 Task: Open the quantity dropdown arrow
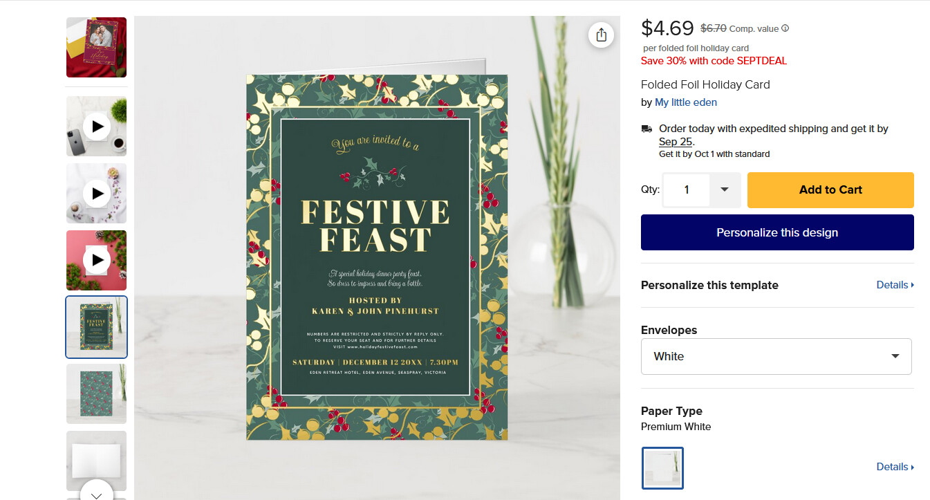point(725,189)
